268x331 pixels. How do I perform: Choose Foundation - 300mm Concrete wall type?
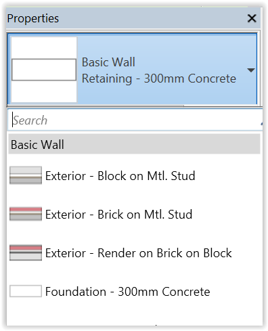pos(127,291)
